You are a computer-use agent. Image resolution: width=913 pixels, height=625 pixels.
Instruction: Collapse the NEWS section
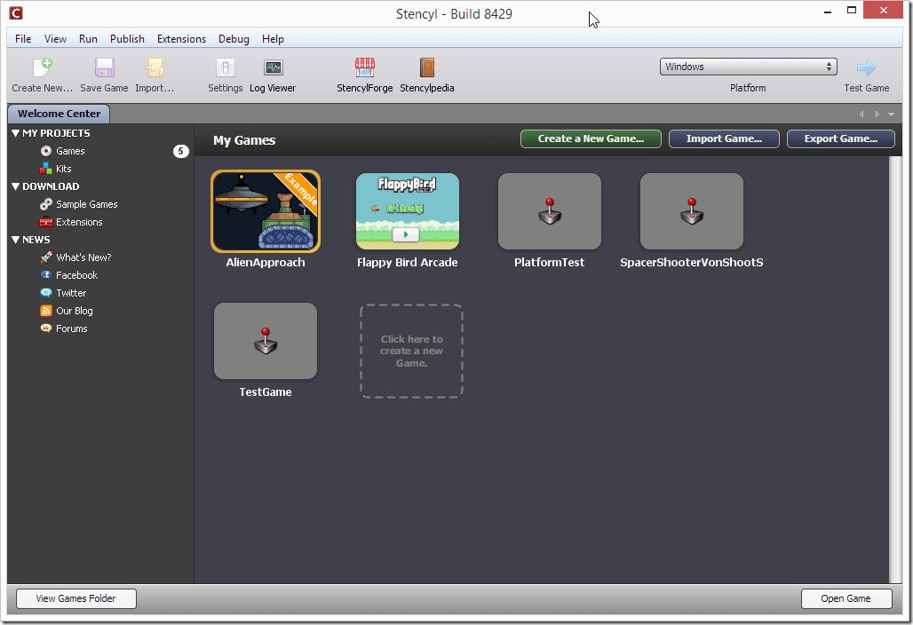[16, 240]
